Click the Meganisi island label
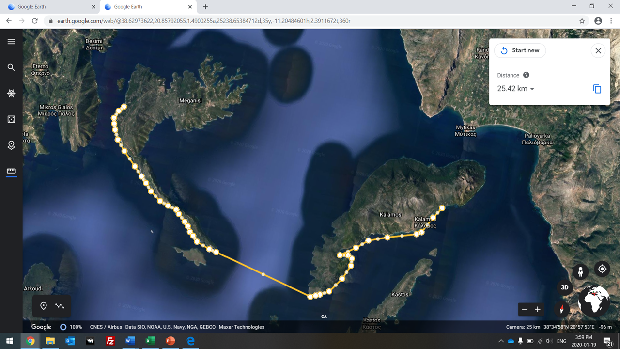 [x=190, y=101]
